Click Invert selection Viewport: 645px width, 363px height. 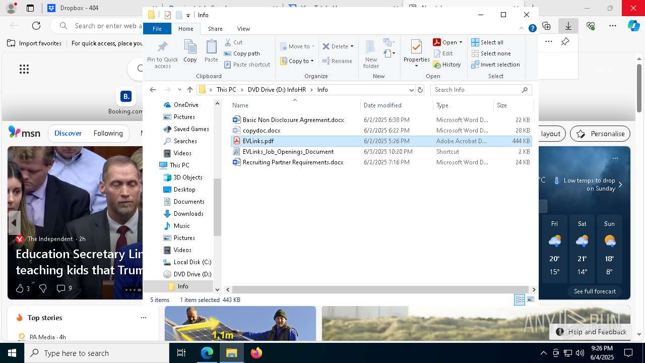(x=495, y=65)
